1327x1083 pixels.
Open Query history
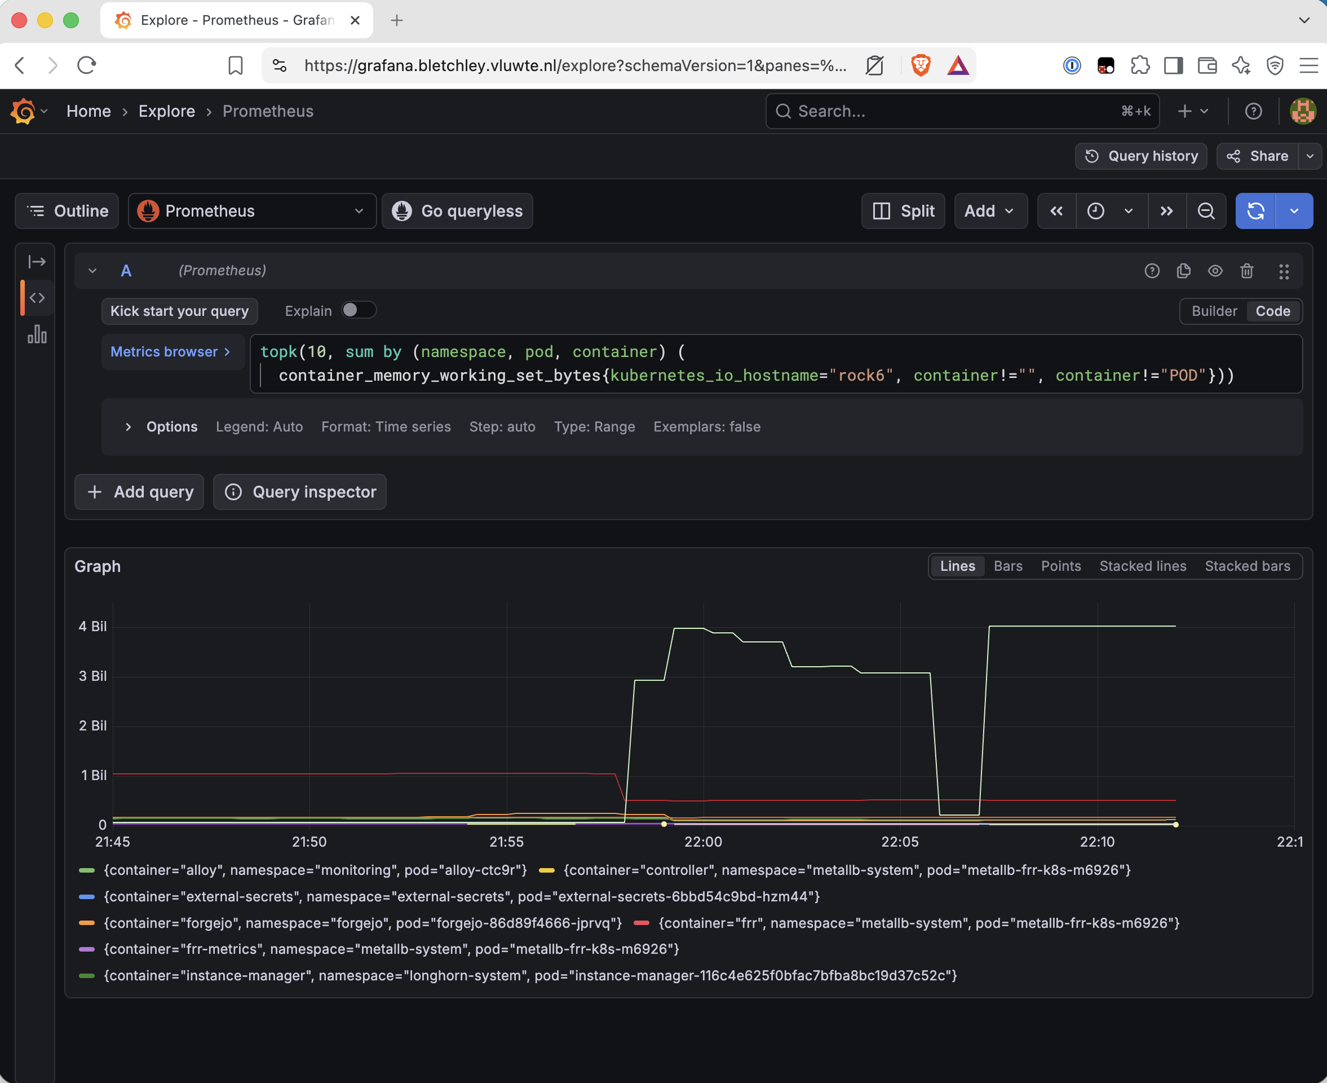pos(1140,156)
